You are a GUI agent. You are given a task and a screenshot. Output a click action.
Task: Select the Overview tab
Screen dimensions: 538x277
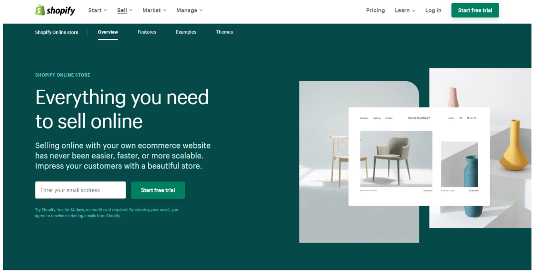(x=108, y=32)
